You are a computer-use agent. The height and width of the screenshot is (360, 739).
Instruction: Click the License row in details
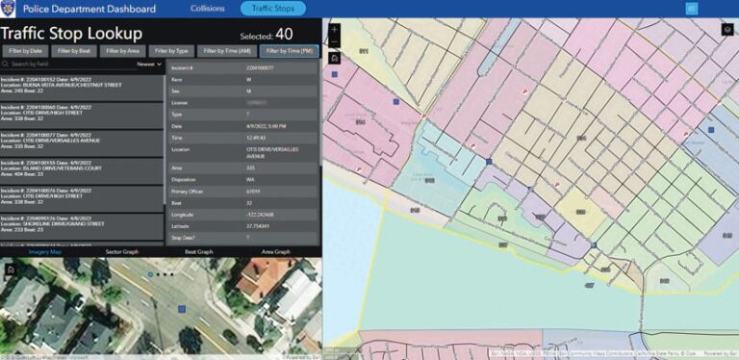pyautogui.click(x=242, y=103)
